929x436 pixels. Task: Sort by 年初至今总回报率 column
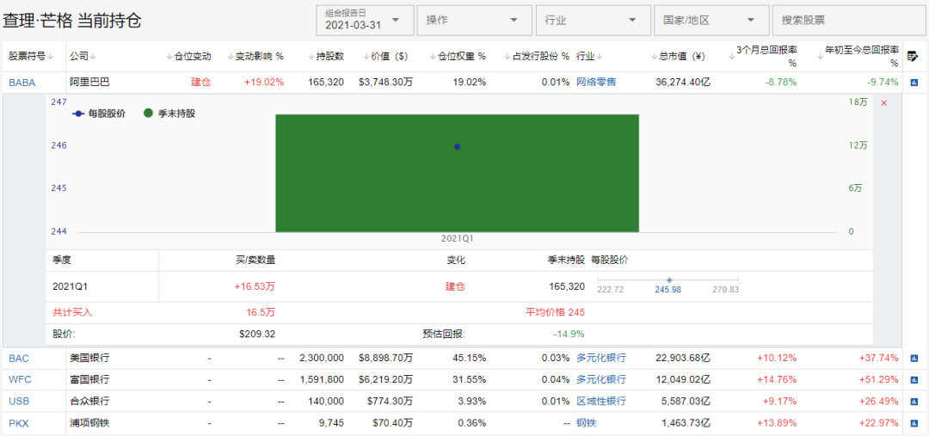pyautogui.click(x=858, y=56)
